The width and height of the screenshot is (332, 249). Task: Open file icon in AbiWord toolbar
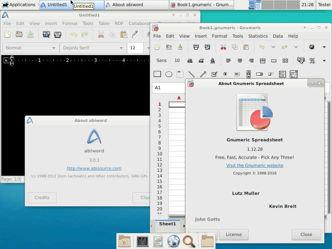(19, 34)
